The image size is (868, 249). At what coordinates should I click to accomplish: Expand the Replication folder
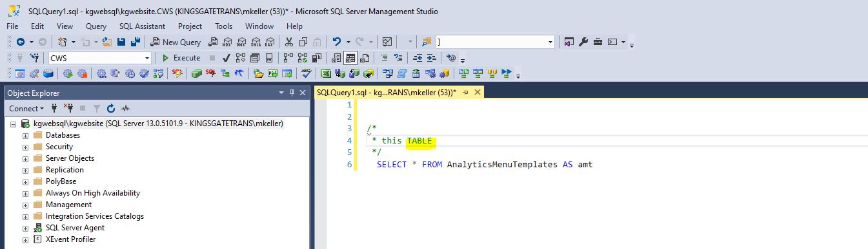click(x=25, y=170)
